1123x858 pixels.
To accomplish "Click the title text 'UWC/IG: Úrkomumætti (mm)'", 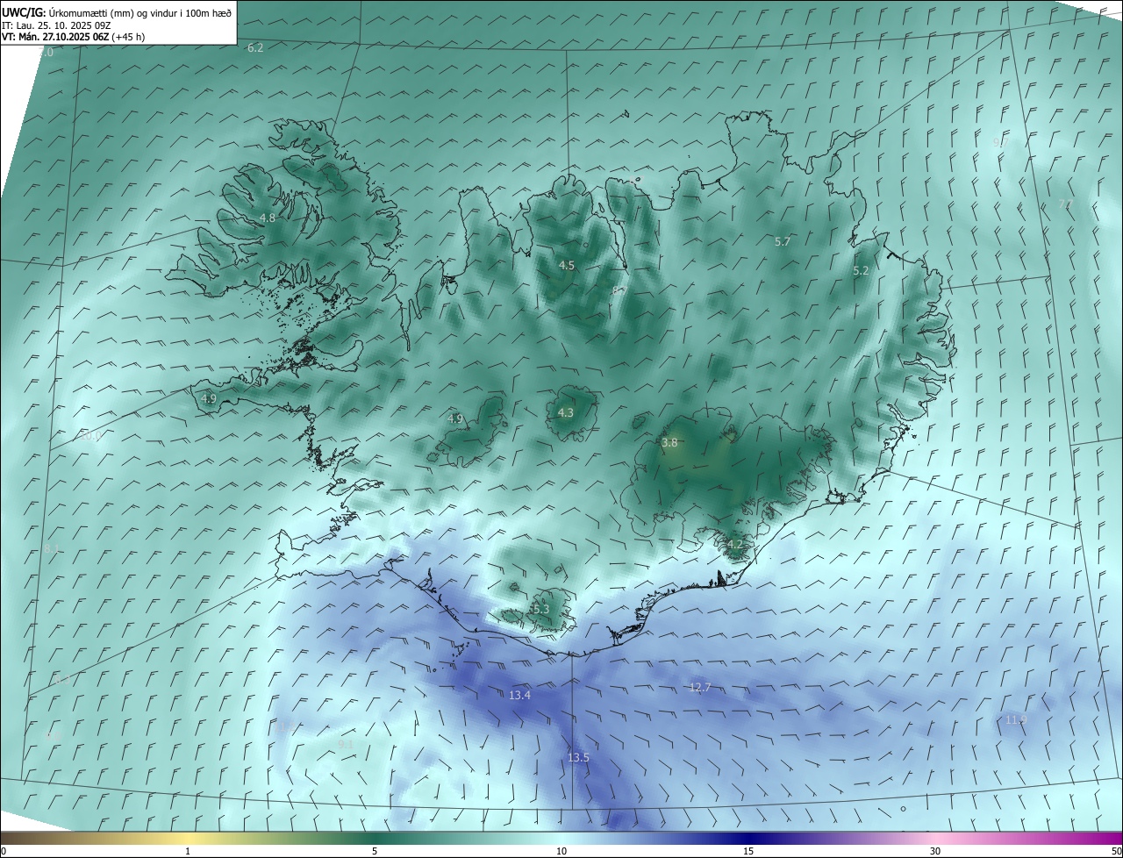I will 68,12.
